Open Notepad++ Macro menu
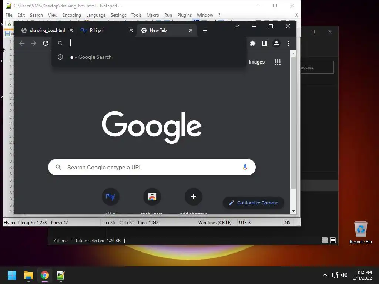 [153, 15]
